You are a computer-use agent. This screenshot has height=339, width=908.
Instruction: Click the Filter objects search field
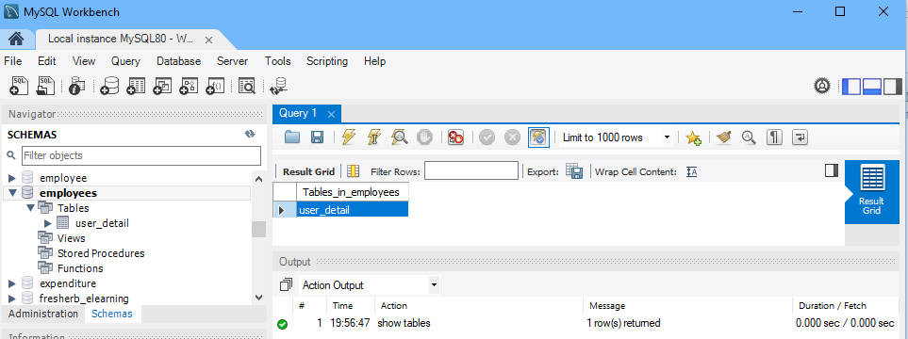tap(141, 155)
